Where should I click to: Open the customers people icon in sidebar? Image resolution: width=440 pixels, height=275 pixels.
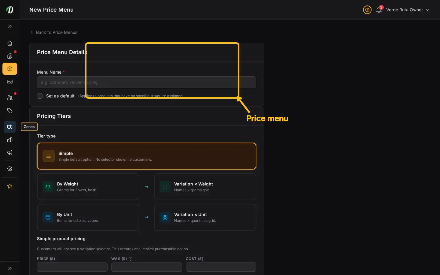click(10, 98)
